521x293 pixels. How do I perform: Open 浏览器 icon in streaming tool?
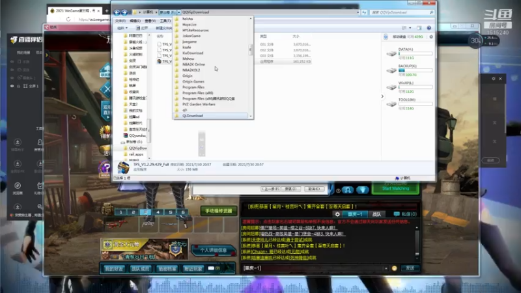[x=18, y=188]
